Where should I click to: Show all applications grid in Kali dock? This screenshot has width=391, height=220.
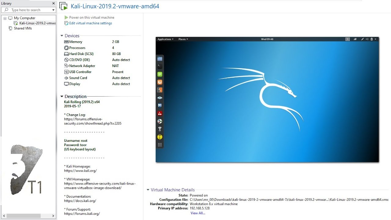[x=160, y=145]
